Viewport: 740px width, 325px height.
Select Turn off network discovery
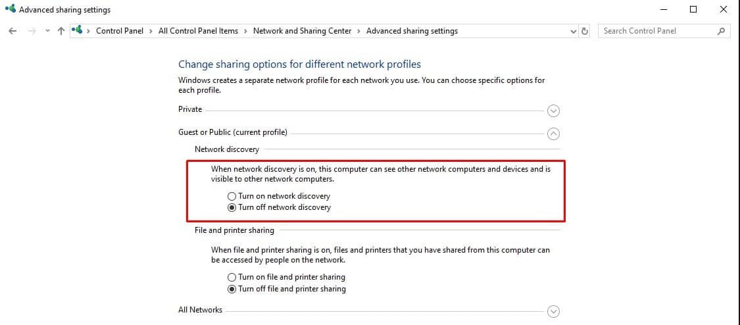click(232, 207)
